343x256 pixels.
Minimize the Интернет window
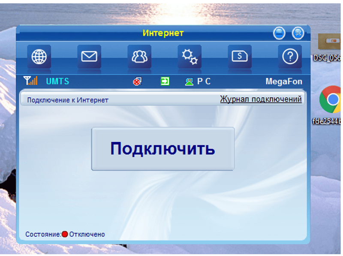coord(279,33)
